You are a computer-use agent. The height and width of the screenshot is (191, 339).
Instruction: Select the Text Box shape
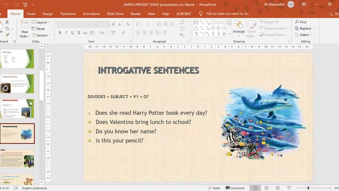196,22
